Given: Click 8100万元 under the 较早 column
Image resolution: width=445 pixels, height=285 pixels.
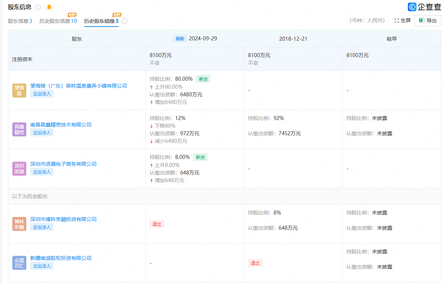Looking at the screenshot, I should click(x=358, y=55).
